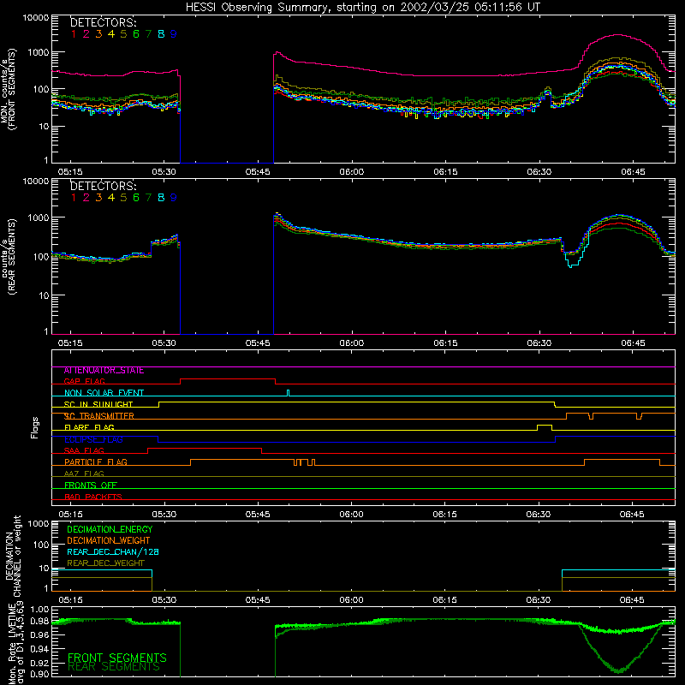Image resolution: width=685 pixels, height=685 pixels.
Task: Select pink detector 2 in front segments legend
Action: pos(86,34)
